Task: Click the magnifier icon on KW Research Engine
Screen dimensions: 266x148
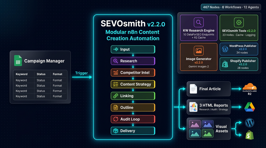Action: click(199, 22)
